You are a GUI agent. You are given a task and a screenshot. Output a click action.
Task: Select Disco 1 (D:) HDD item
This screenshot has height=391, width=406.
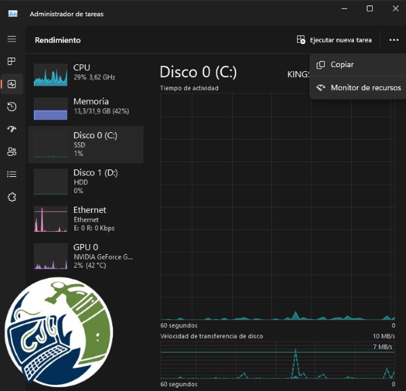(x=86, y=181)
